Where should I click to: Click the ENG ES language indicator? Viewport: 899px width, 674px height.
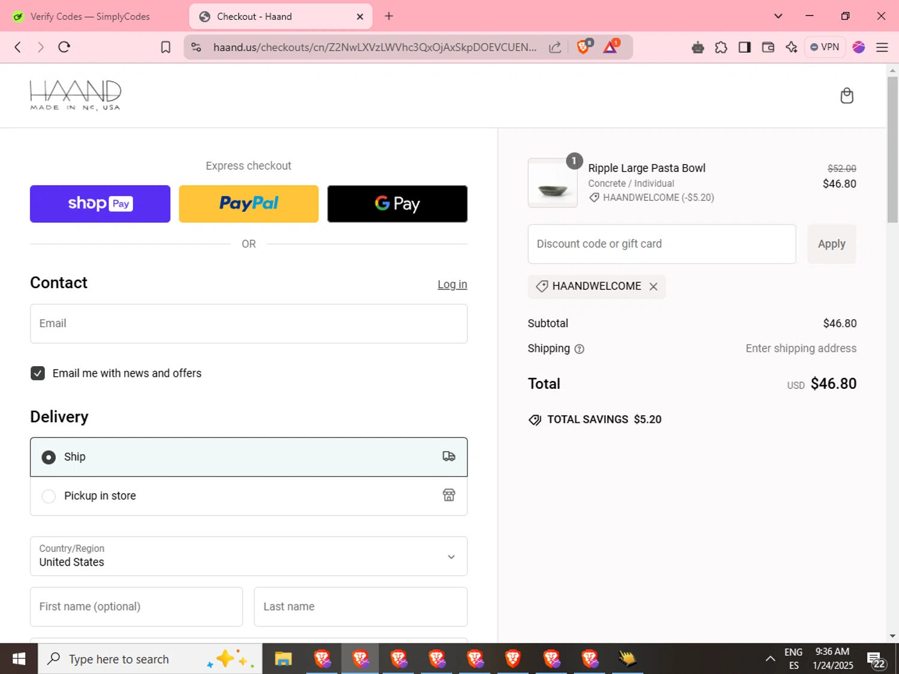click(794, 659)
